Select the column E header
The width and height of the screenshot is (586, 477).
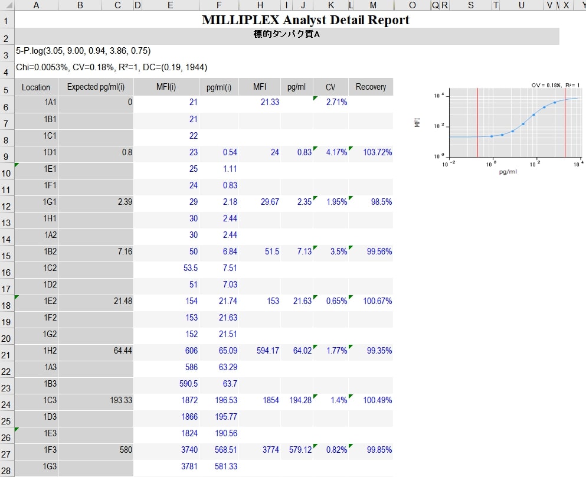pyautogui.click(x=170, y=5)
